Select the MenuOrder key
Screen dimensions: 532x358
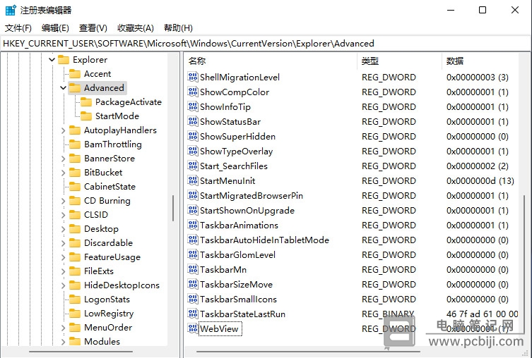[108, 328]
